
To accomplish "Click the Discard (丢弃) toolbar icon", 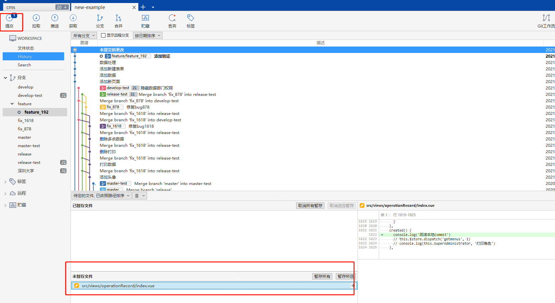I will point(172,21).
